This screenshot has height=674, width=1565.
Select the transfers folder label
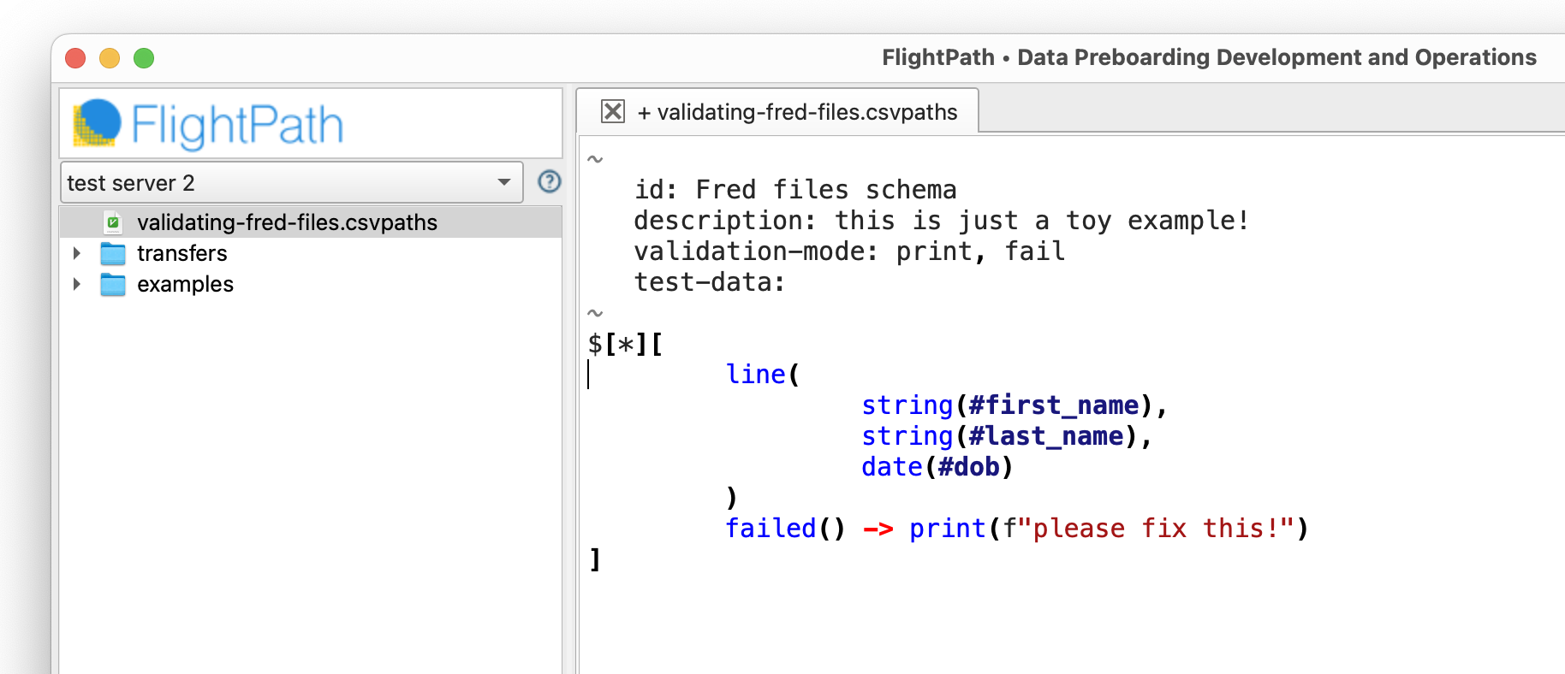click(181, 253)
